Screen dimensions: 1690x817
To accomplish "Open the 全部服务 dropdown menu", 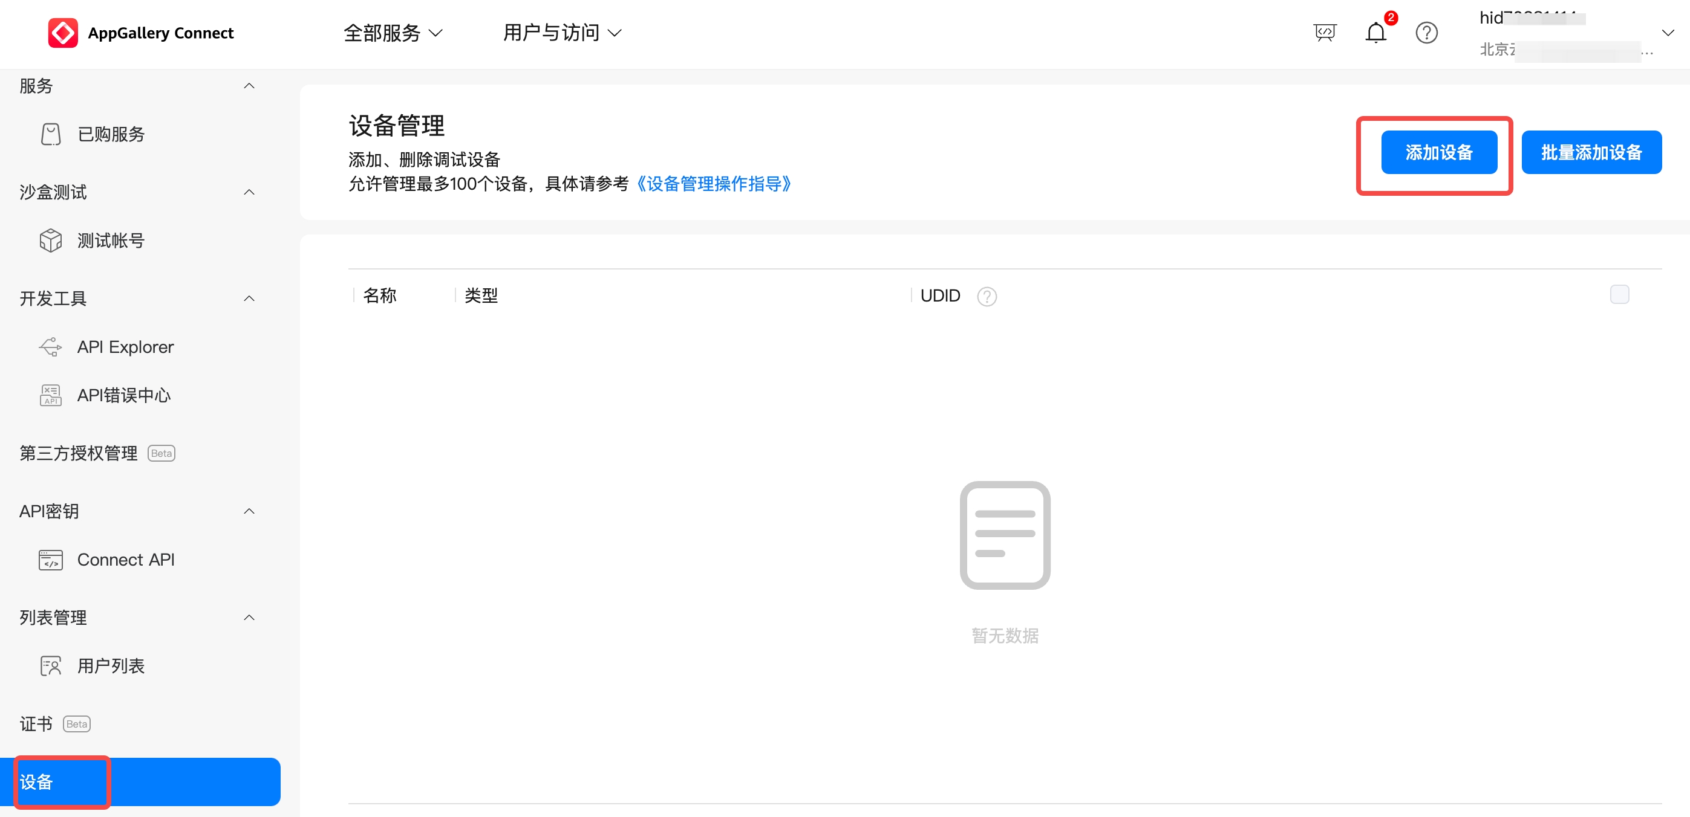I will coord(393,33).
